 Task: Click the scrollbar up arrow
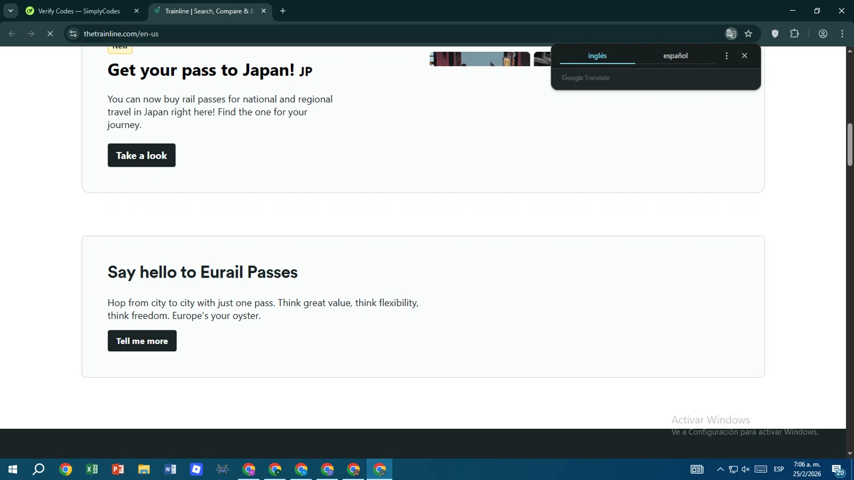[x=849, y=51]
